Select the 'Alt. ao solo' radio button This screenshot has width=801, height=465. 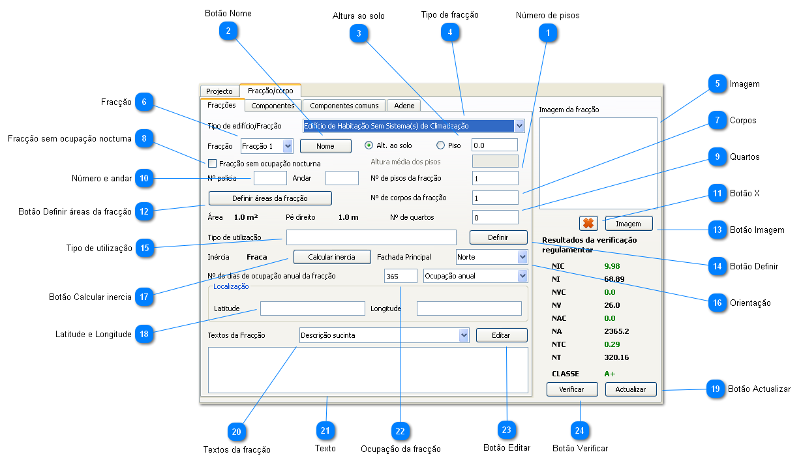point(369,145)
